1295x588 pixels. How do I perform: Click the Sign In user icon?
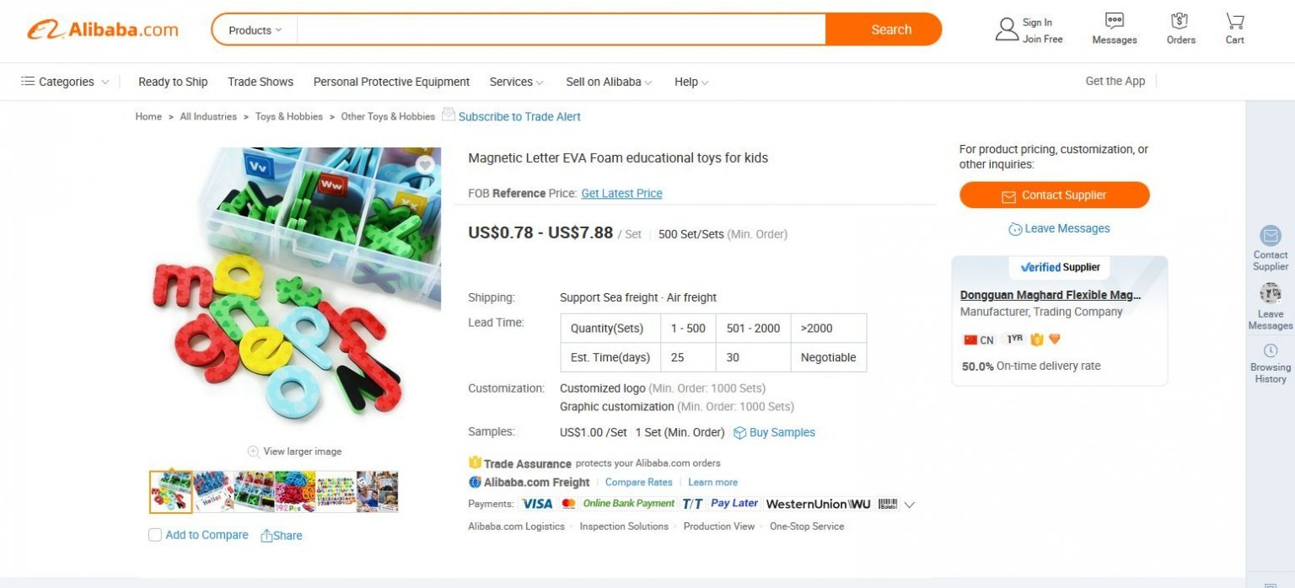click(1007, 29)
